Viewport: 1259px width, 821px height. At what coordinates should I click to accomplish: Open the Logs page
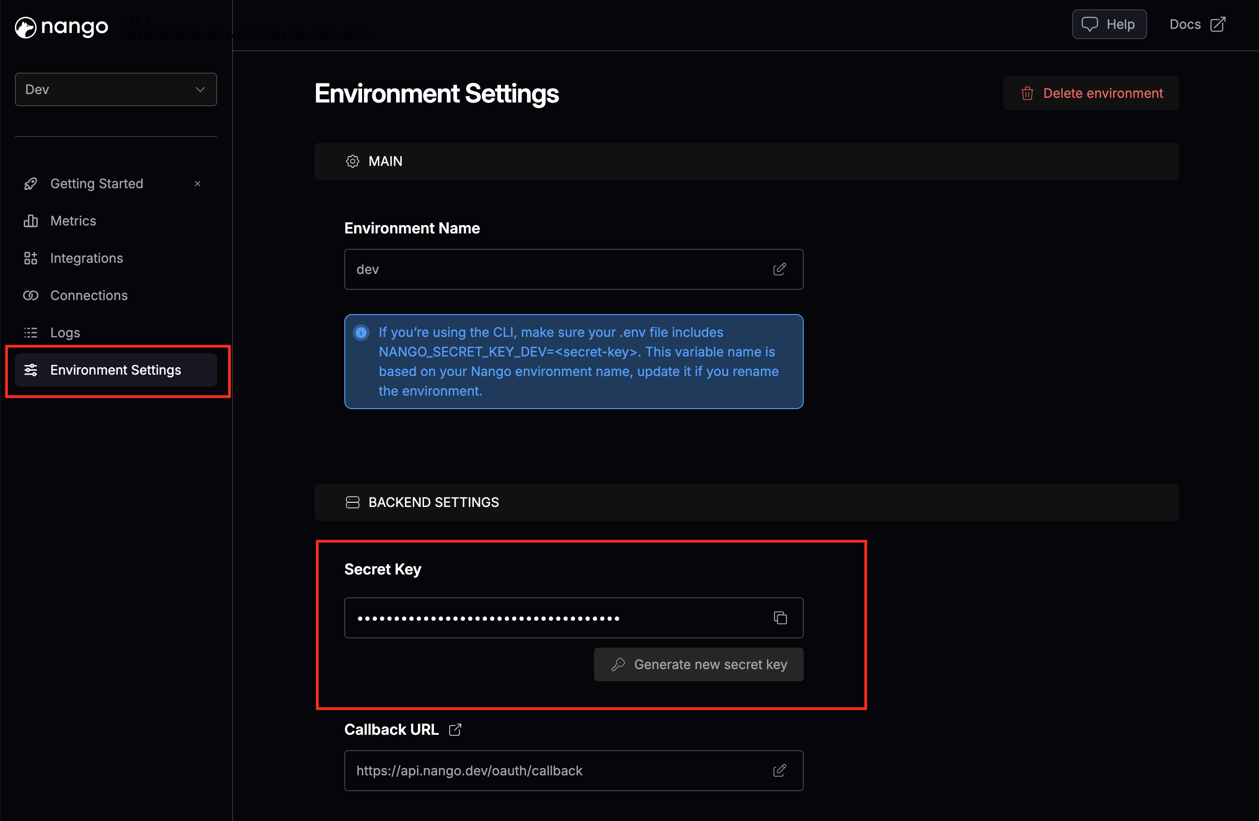point(65,333)
